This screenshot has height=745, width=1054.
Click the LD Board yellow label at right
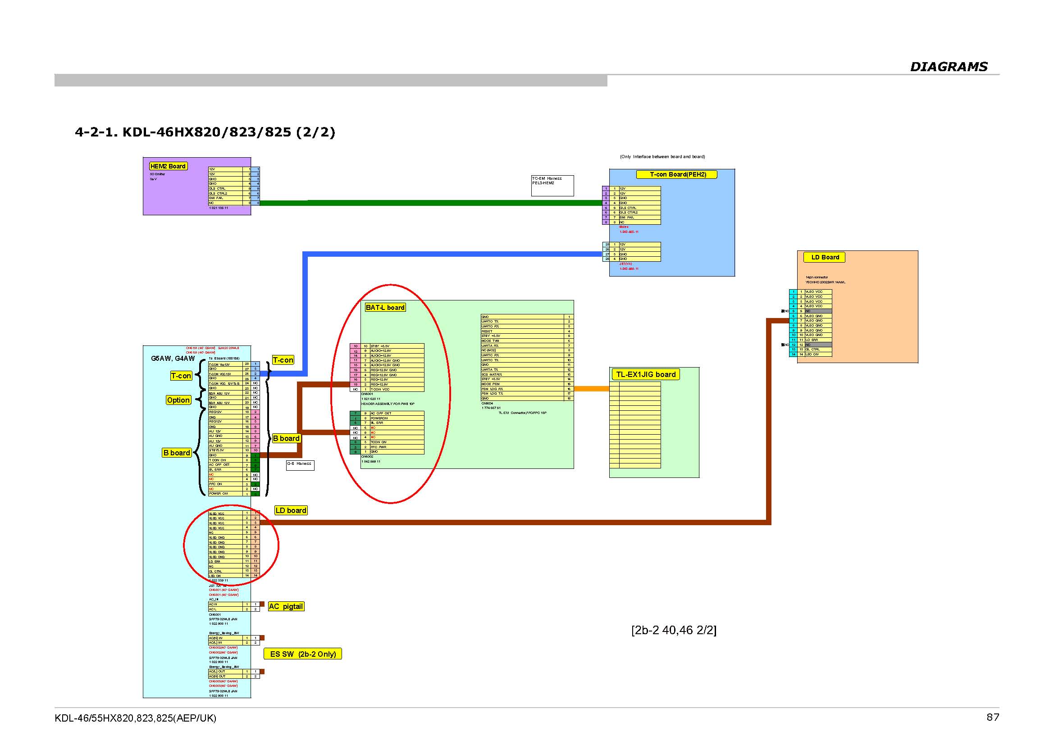coord(824,257)
